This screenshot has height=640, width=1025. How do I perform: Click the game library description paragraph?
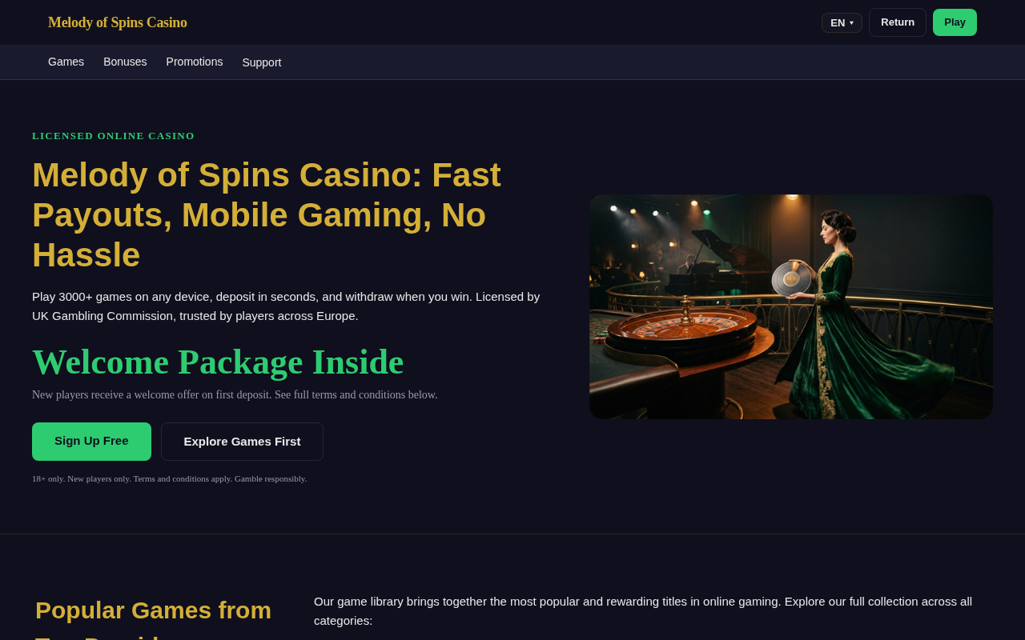643,610
